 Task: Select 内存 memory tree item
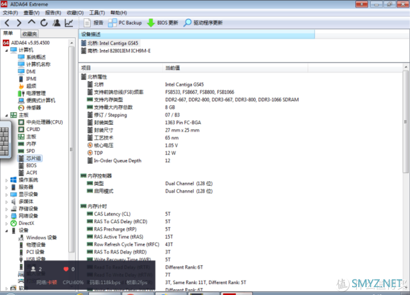tap(27, 144)
